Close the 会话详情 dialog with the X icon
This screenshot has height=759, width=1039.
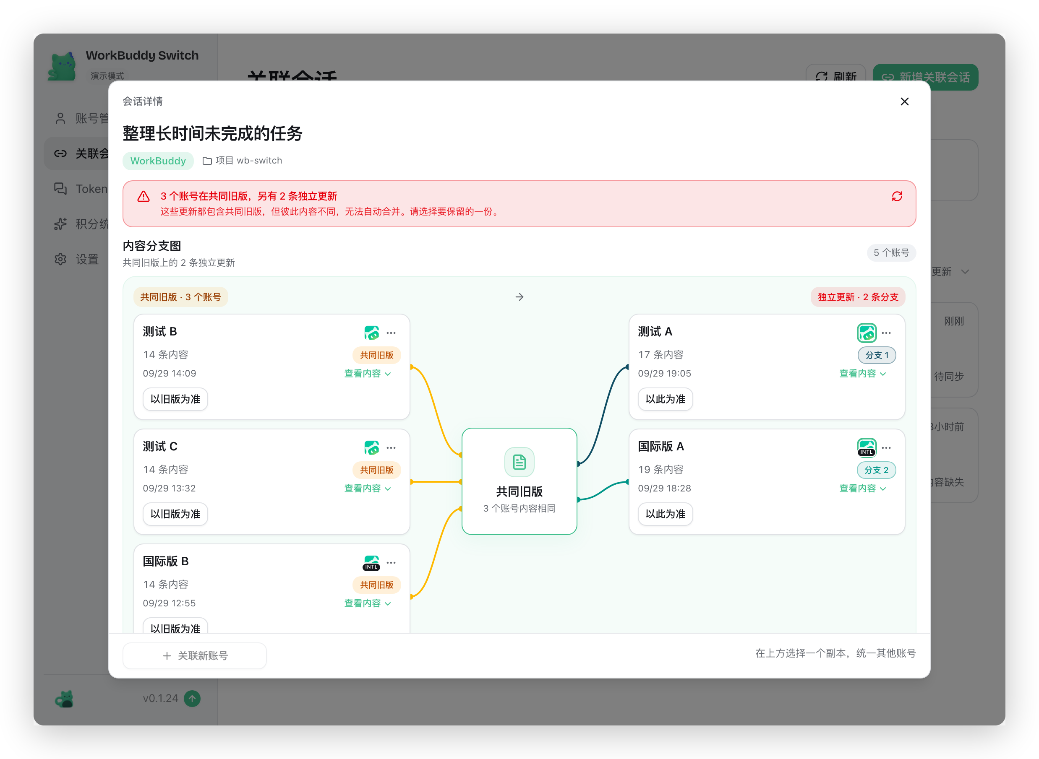pyautogui.click(x=904, y=101)
